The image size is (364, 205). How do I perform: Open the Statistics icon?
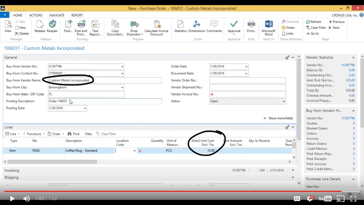pos(180,26)
